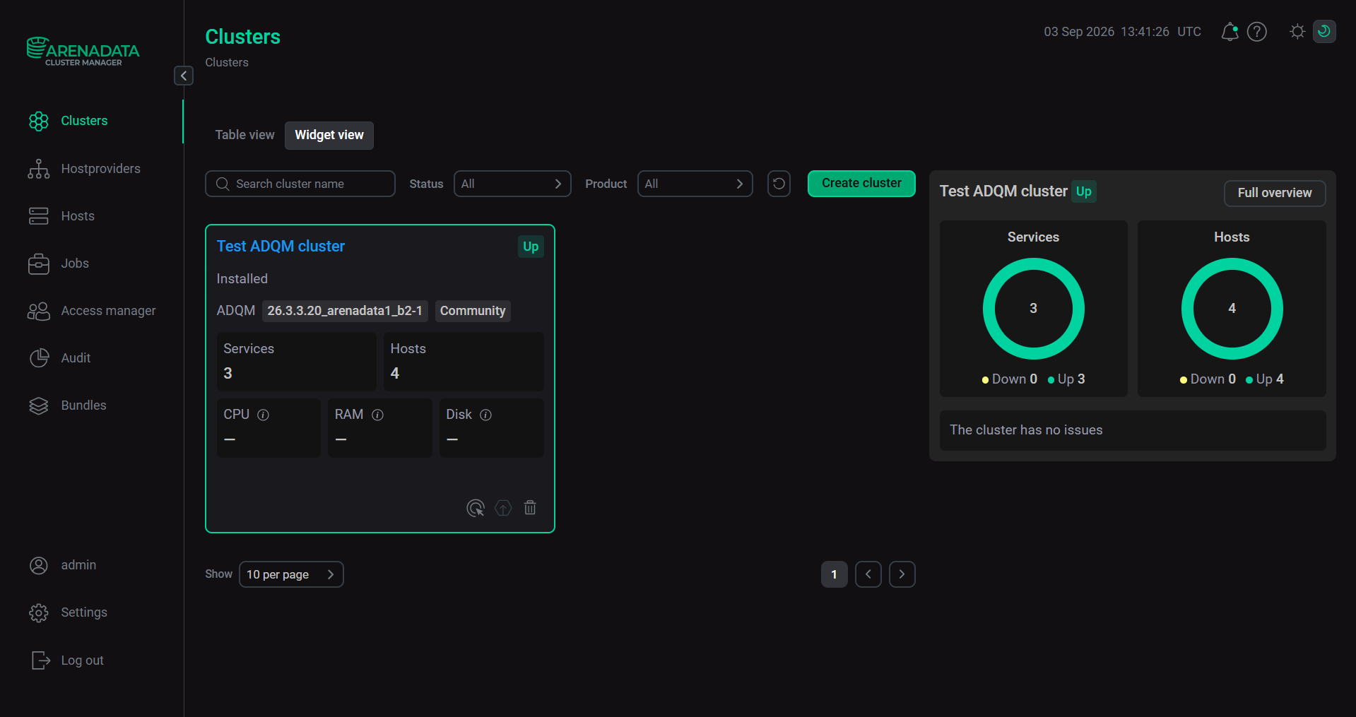Open cluster actions icon on the card
Viewport: 1356px width, 717px height.
pyautogui.click(x=476, y=508)
